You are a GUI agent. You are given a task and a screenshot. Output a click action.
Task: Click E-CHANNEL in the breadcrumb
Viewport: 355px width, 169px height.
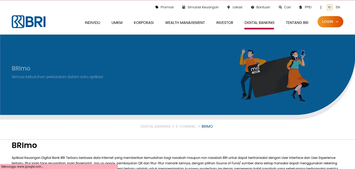click(186, 126)
